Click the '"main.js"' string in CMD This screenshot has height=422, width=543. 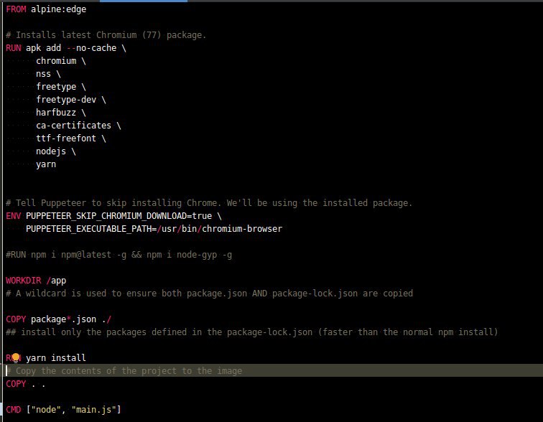93,410
